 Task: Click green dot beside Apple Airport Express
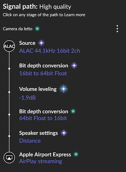click(x=76, y=154)
